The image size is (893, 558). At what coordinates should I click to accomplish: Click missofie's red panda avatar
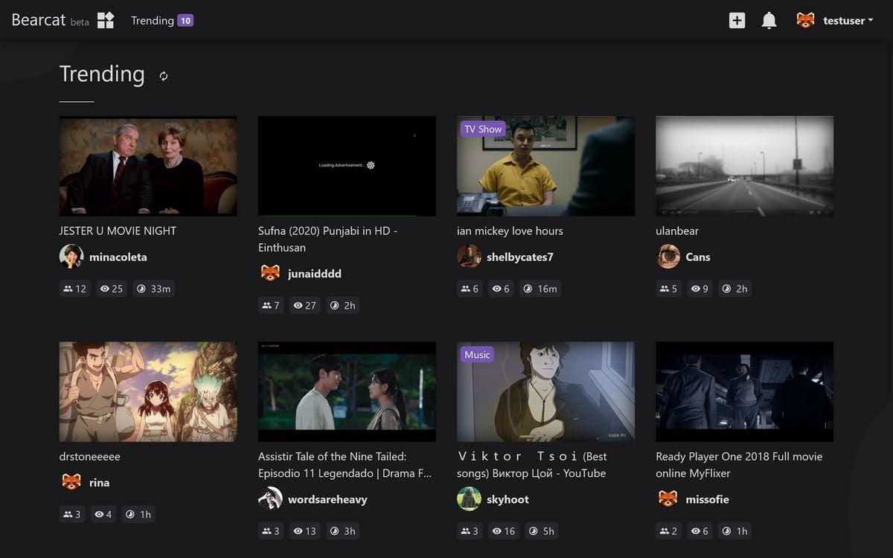(x=668, y=499)
